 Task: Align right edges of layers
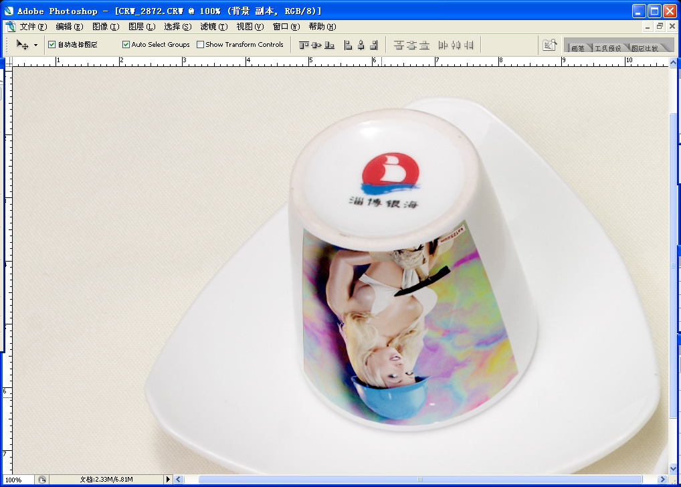click(373, 45)
